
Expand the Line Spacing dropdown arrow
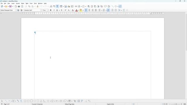[x=122, y=10]
